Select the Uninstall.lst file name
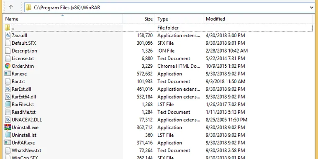The width and height of the screenshot is (318, 159). click(x=24, y=135)
